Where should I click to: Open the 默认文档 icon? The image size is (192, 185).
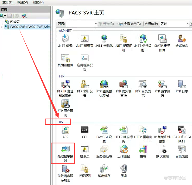point(162,149)
